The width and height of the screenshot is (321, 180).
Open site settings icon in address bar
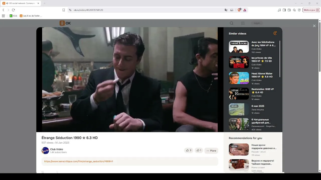click(70, 10)
